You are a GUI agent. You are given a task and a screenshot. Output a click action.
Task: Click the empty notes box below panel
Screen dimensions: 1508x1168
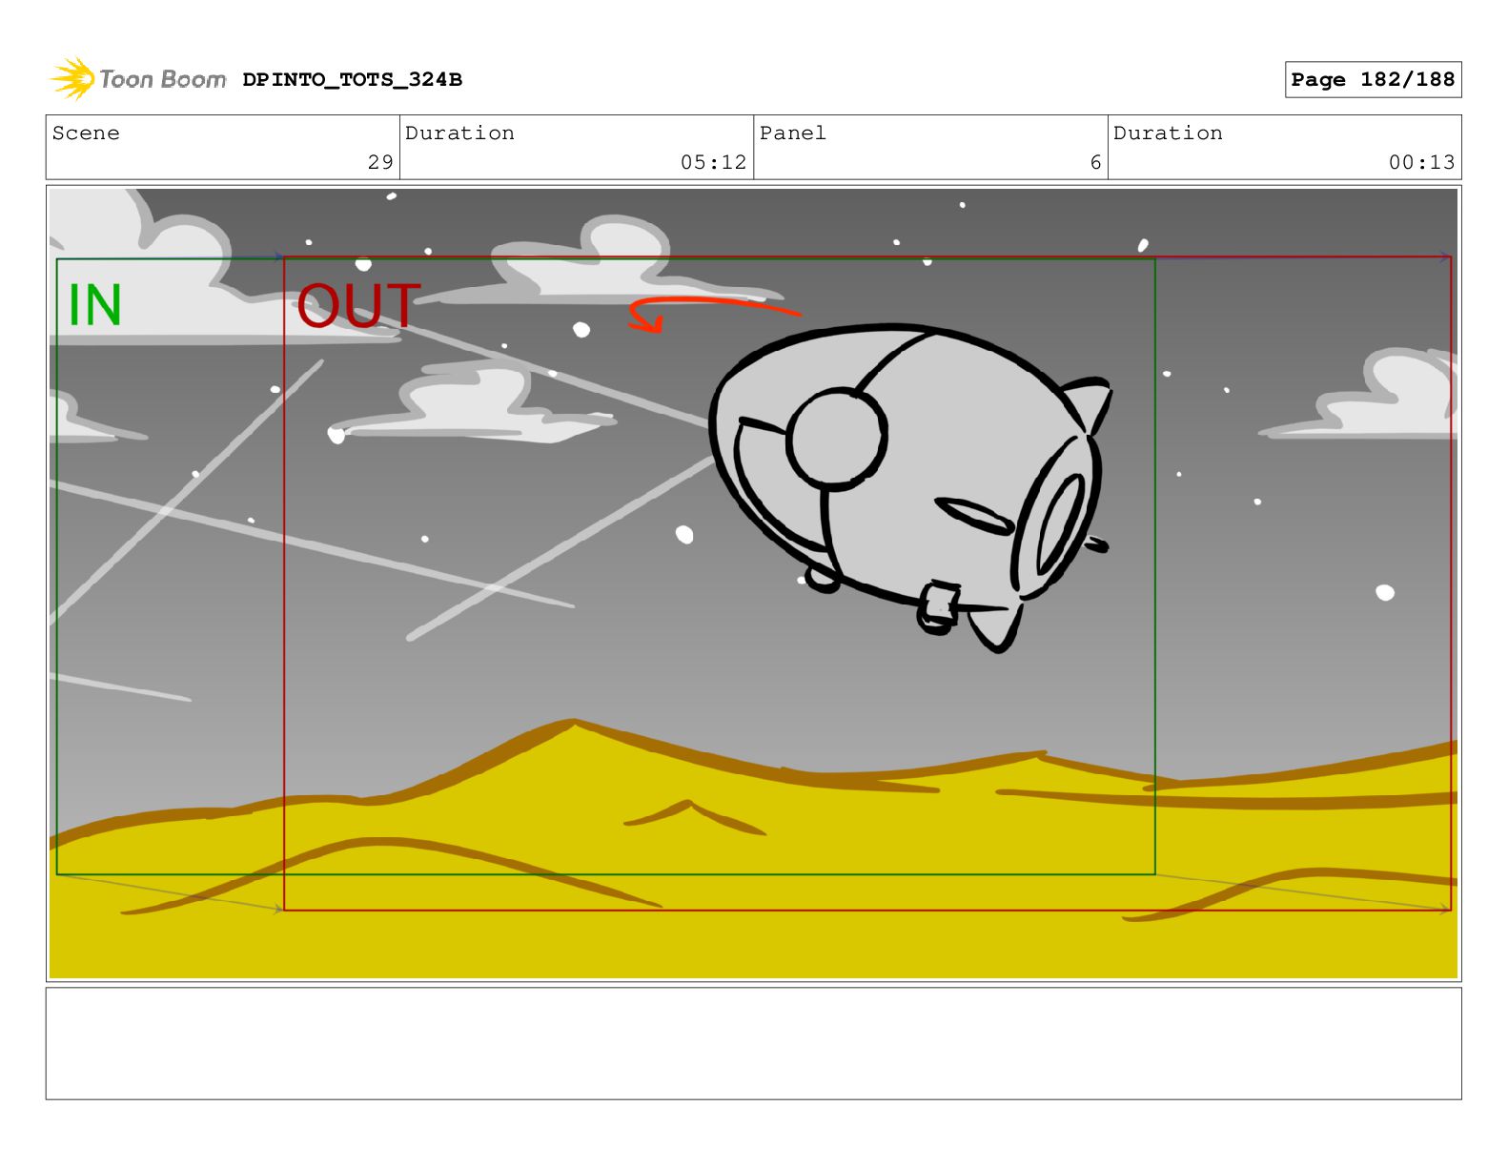click(x=753, y=1043)
